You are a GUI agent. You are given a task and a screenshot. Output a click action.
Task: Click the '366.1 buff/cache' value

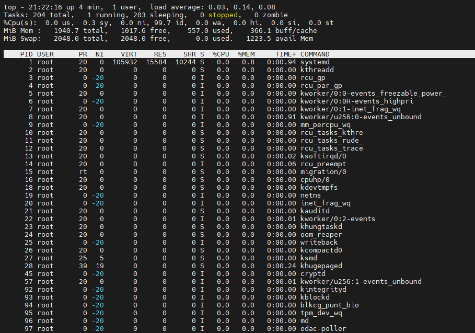tap(284, 31)
